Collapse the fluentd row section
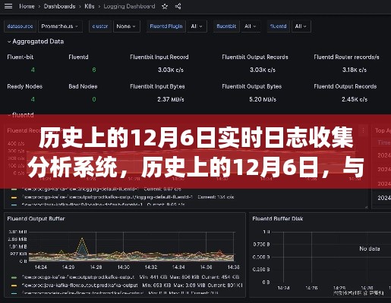 (20, 115)
